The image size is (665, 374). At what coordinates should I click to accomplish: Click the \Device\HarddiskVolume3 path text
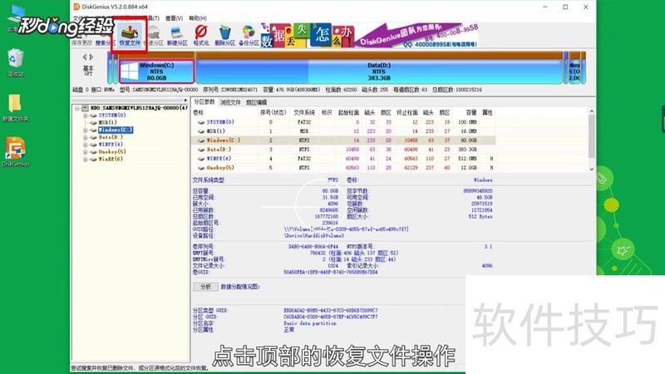(x=314, y=236)
